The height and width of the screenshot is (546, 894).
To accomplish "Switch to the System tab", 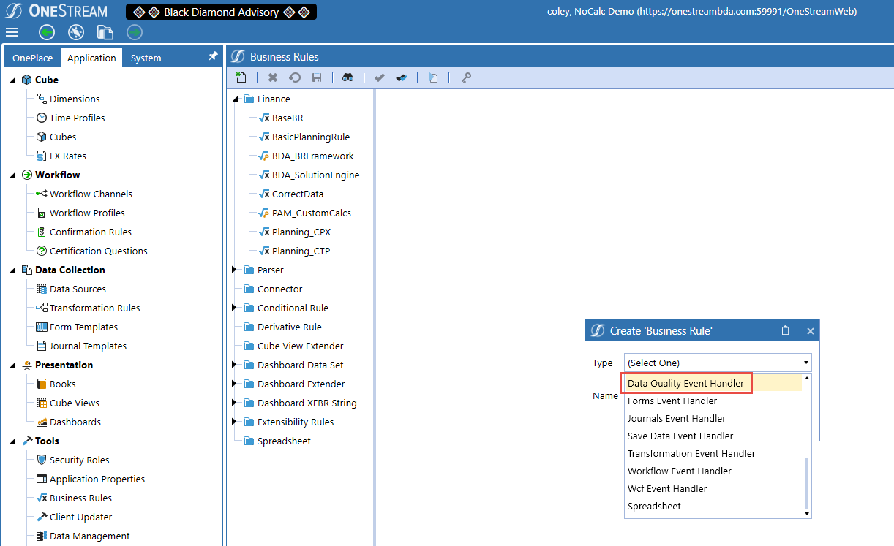I will 146,58.
